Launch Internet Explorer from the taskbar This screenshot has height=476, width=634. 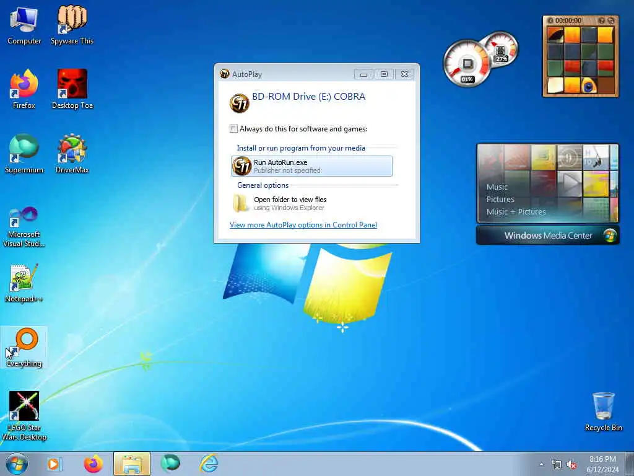pos(209,464)
